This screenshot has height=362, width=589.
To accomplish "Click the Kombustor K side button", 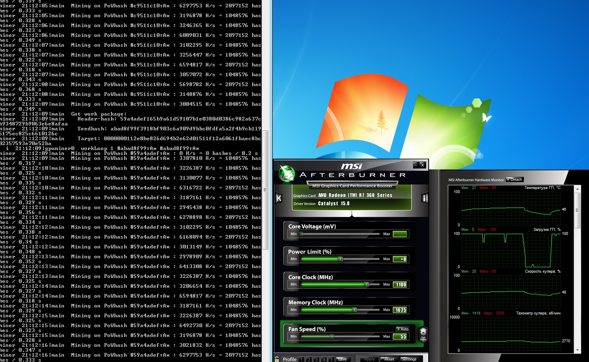I will click(279, 198).
